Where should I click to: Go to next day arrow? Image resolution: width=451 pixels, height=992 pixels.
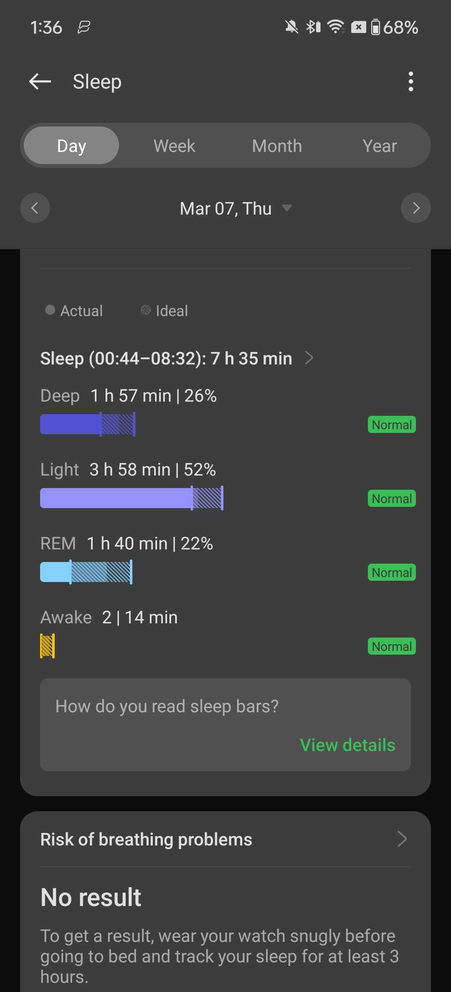416,208
